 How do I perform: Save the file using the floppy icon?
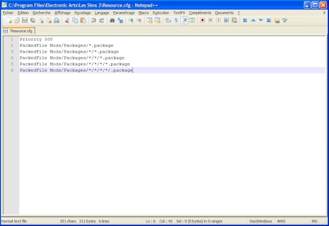point(25,20)
